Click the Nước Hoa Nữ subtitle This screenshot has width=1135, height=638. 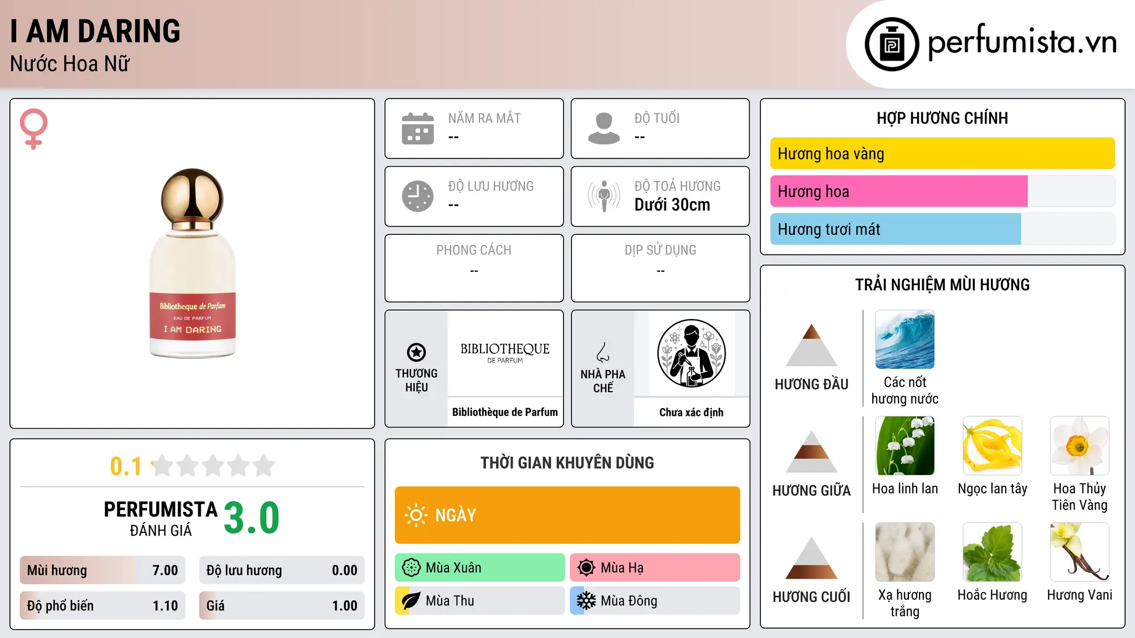point(70,64)
